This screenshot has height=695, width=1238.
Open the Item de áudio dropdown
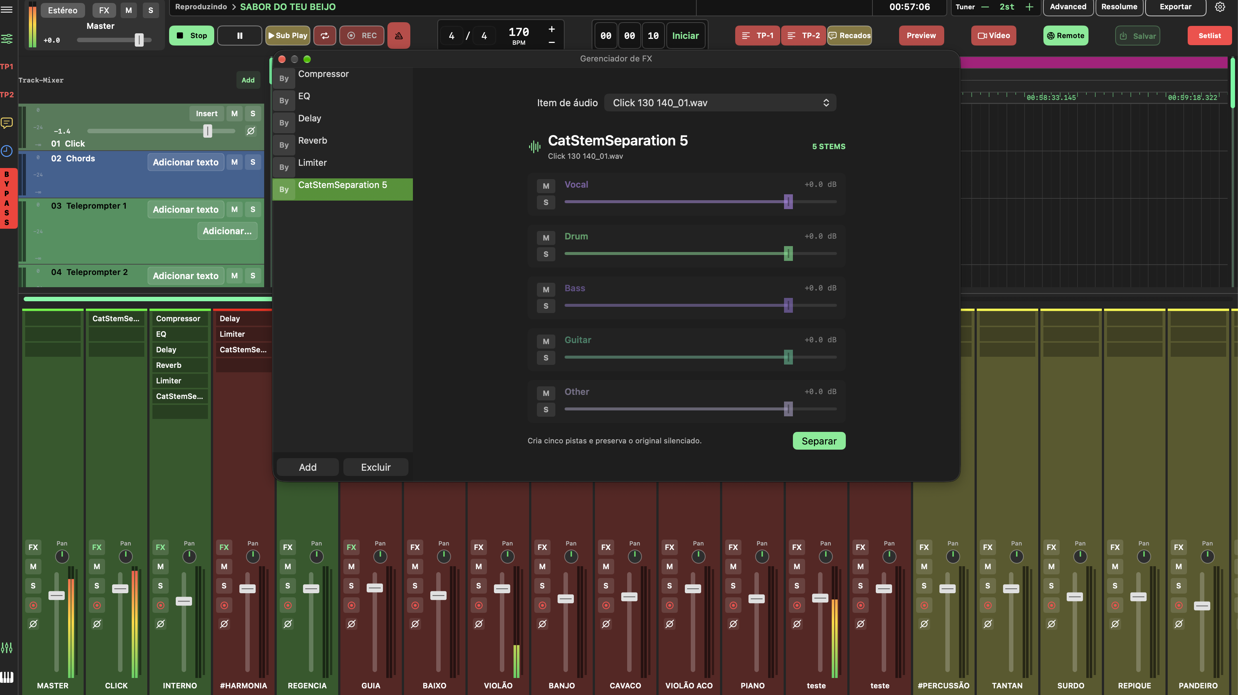pos(720,103)
